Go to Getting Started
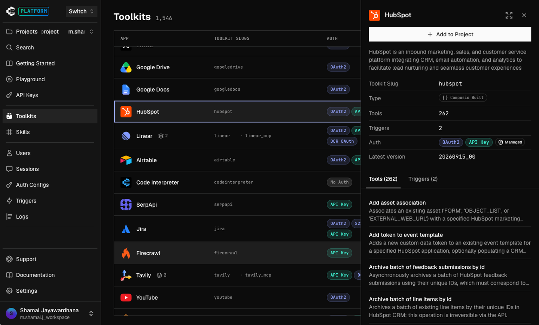Image resolution: width=539 pixels, height=325 pixels. point(50,63)
